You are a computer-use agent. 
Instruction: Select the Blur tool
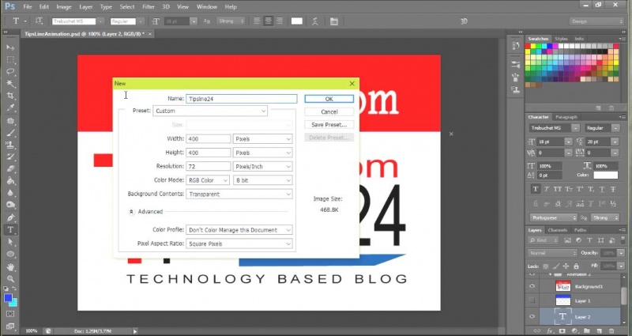click(10, 193)
